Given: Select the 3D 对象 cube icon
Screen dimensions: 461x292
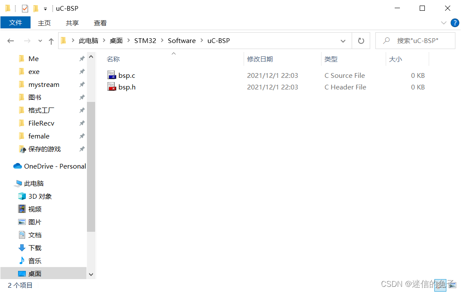Looking at the screenshot, I should 22,196.
